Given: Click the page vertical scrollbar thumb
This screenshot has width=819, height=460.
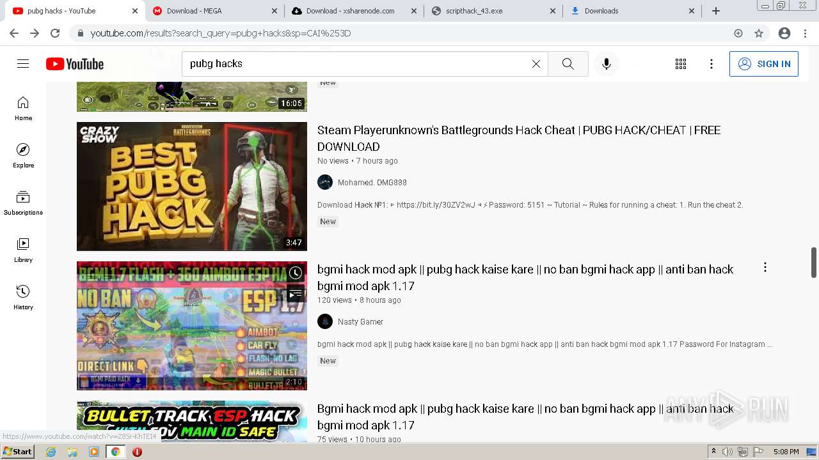Looking at the screenshot, I should (814, 262).
